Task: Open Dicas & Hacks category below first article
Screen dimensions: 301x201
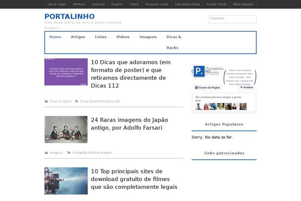Action: (x=61, y=102)
